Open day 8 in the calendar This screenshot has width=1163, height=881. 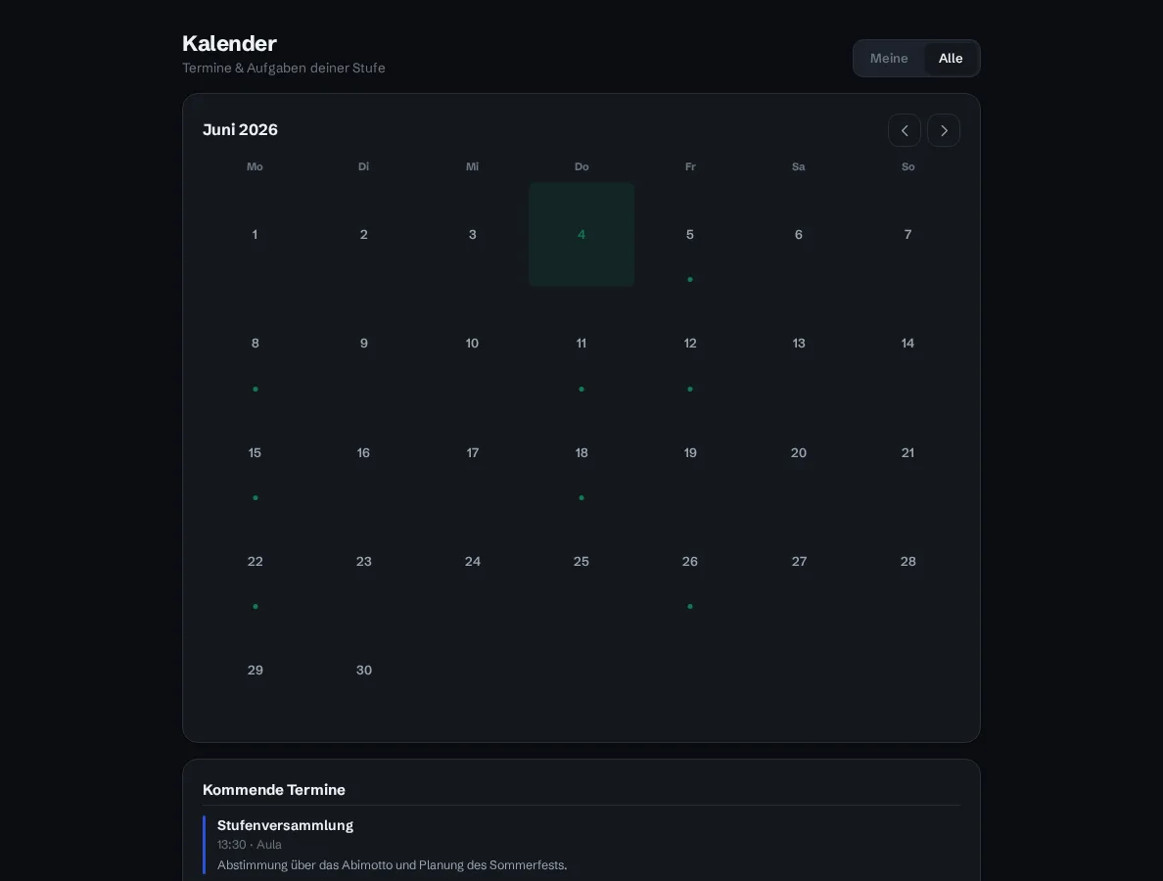[x=255, y=344]
